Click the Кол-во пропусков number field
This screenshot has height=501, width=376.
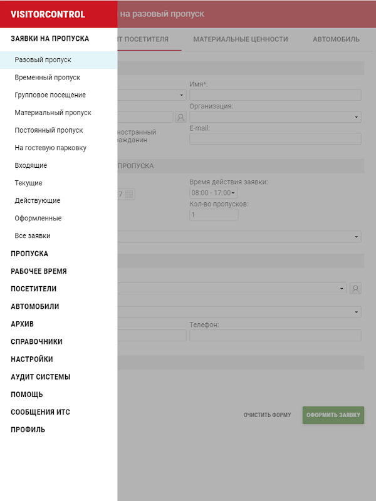click(x=213, y=215)
